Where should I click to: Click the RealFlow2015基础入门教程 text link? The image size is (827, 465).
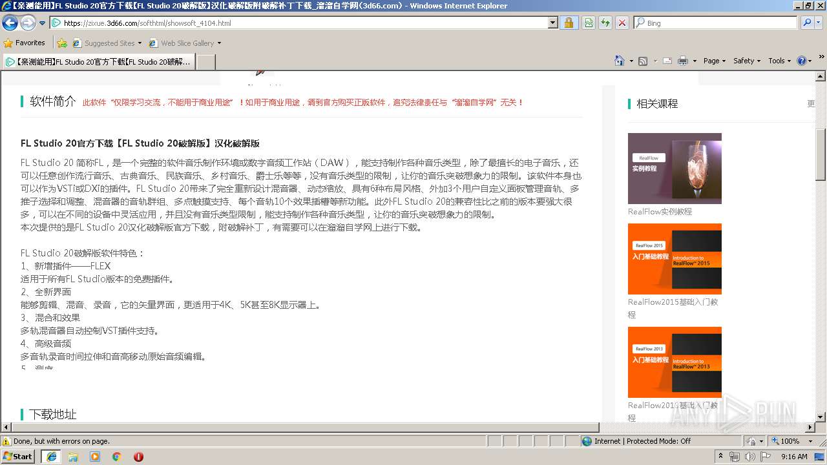[673, 308]
